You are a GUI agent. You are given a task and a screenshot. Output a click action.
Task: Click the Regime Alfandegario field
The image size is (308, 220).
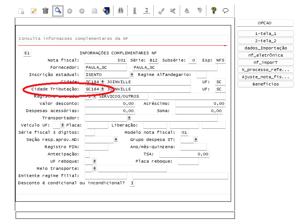[x=201, y=74]
